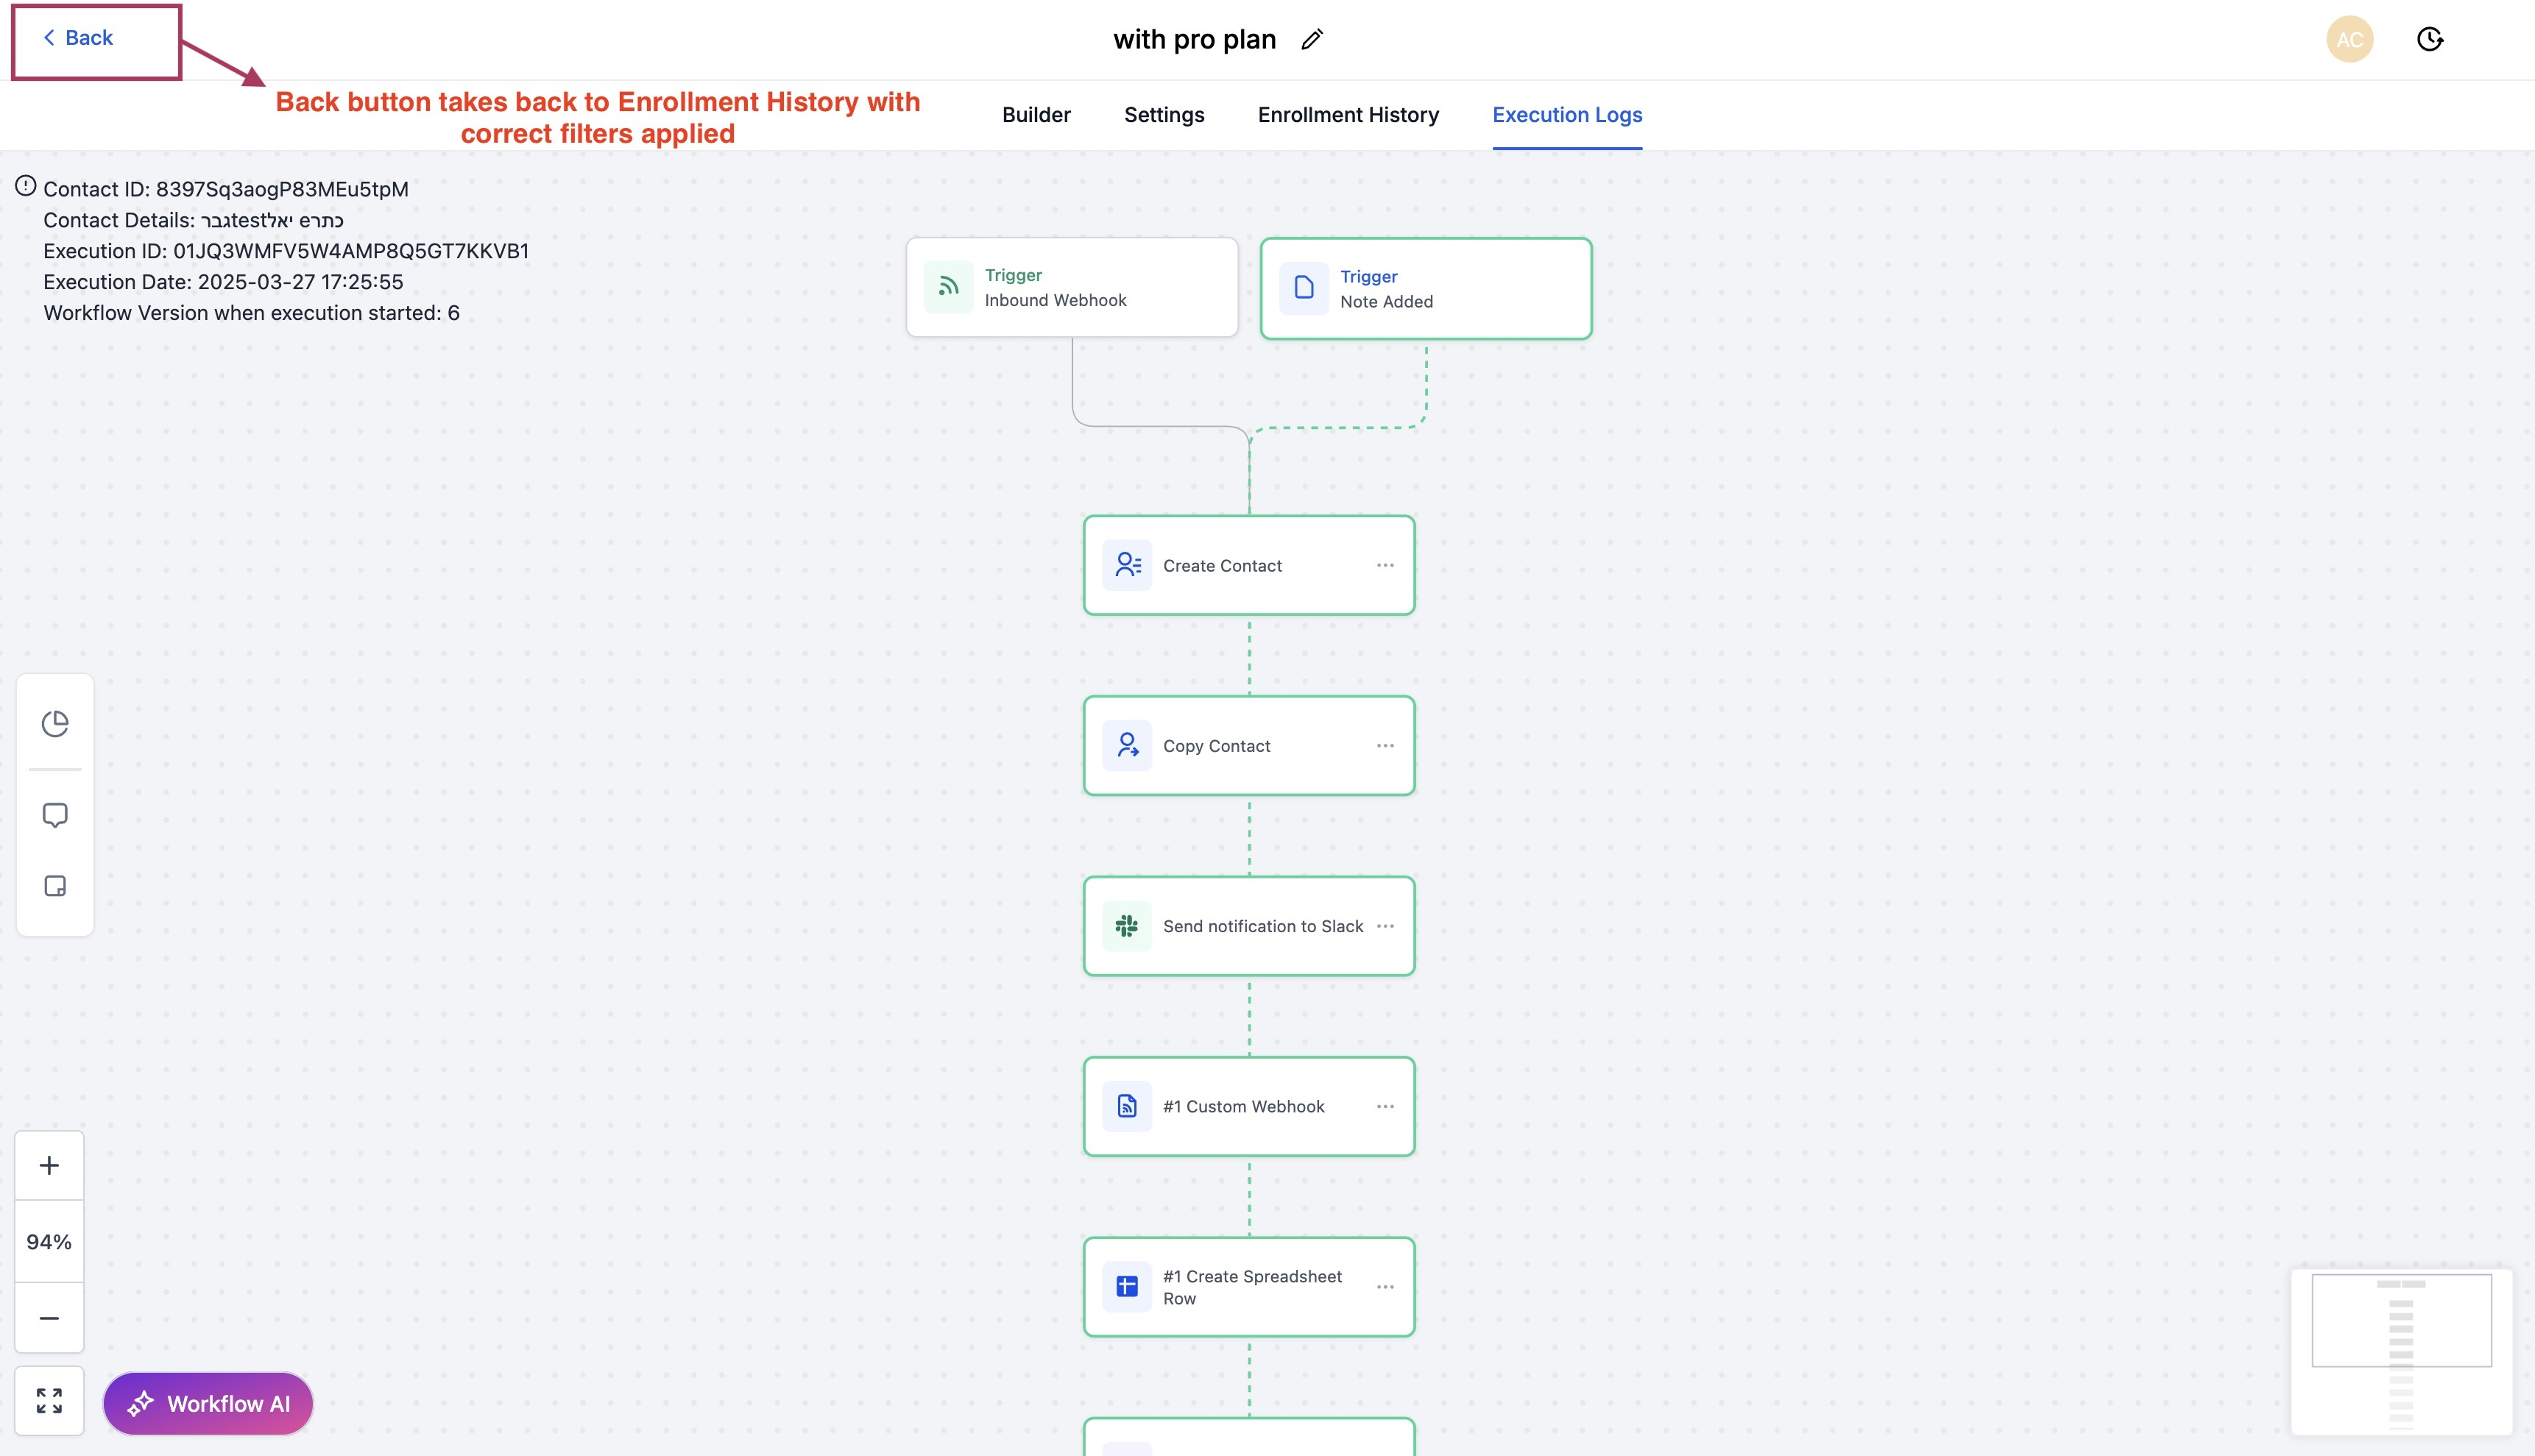Select the Note Added trigger node
This screenshot has width=2535, height=1456.
[x=1426, y=289]
